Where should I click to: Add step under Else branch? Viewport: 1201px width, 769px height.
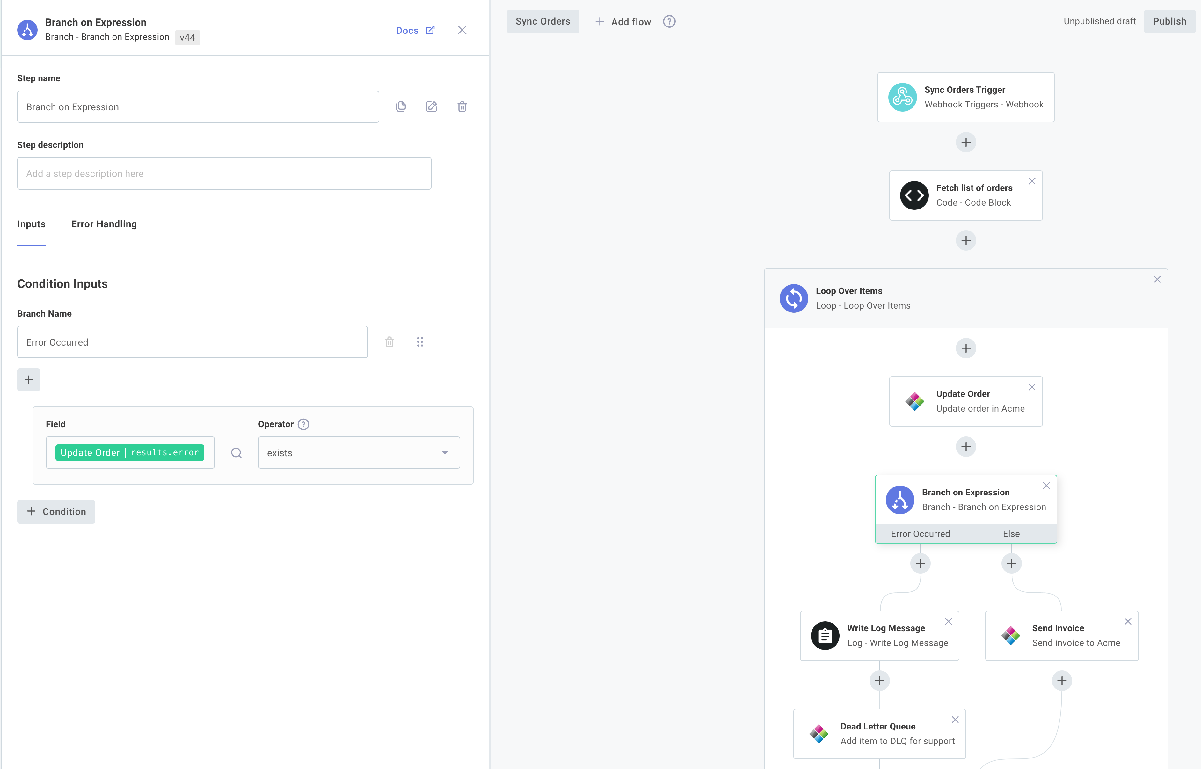point(1011,564)
